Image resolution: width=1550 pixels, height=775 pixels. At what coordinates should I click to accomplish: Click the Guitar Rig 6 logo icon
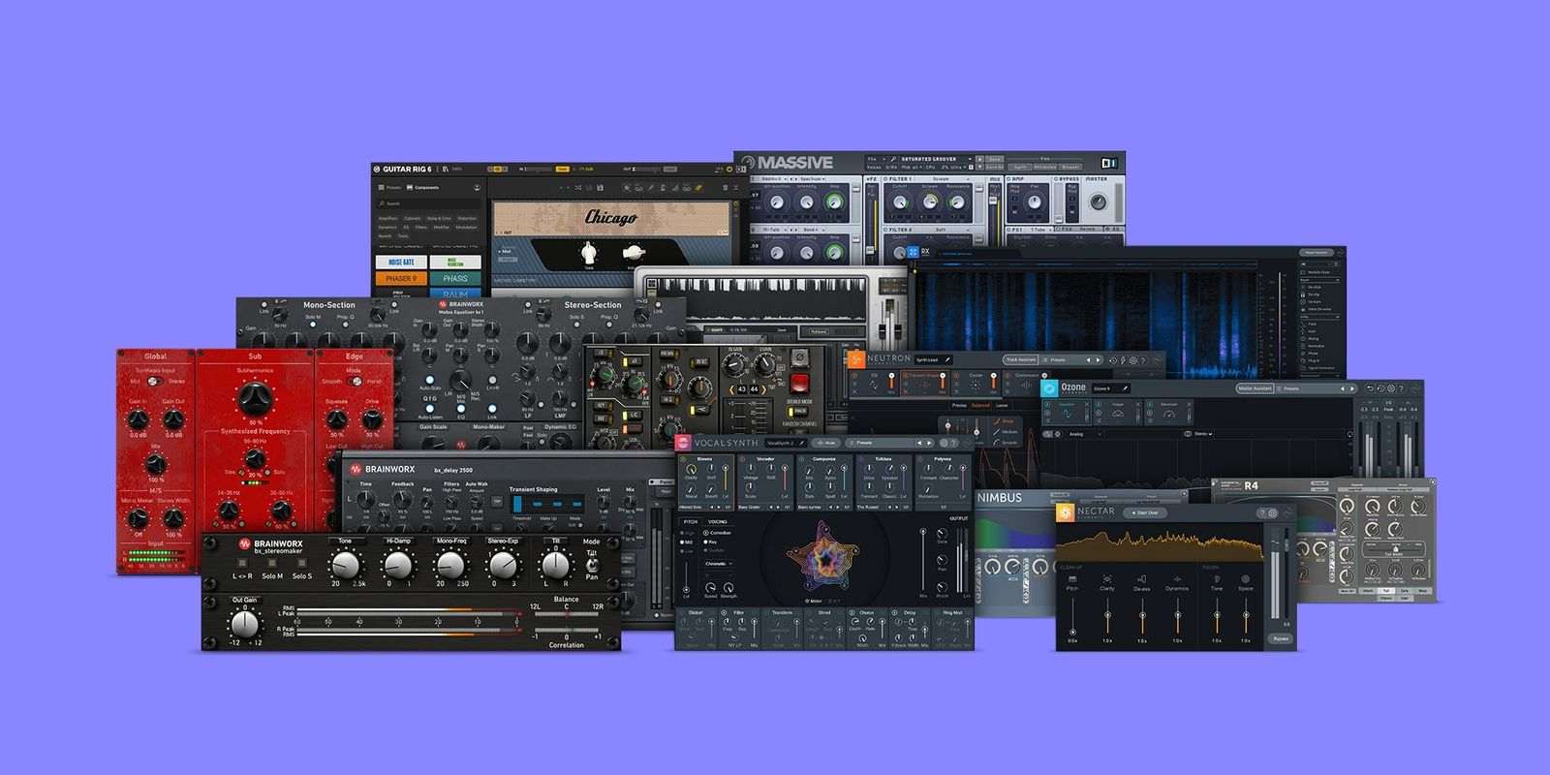pyautogui.click(x=377, y=169)
